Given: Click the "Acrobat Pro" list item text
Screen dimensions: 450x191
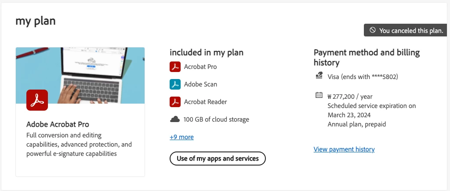Looking at the screenshot, I should (x=200, y=67).
